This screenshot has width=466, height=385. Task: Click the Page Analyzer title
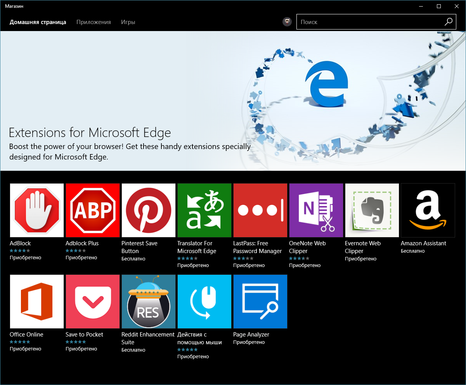coord(251,335)
